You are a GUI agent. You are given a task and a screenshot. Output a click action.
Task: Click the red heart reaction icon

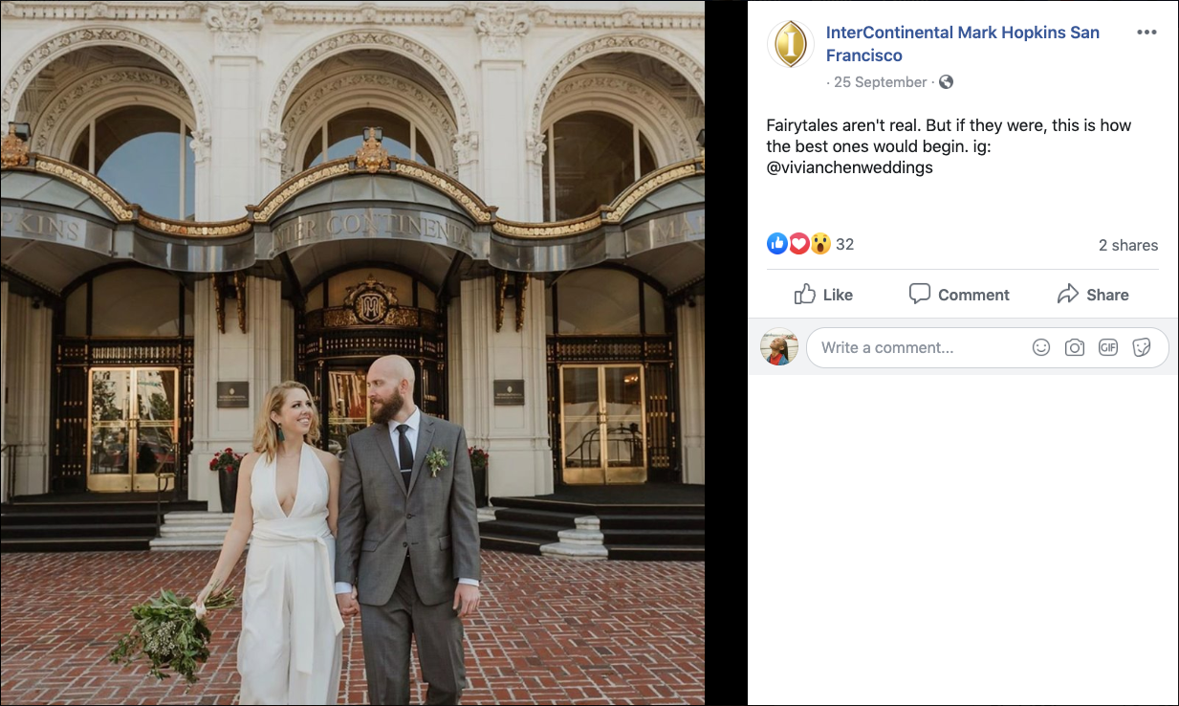point(798,244)
